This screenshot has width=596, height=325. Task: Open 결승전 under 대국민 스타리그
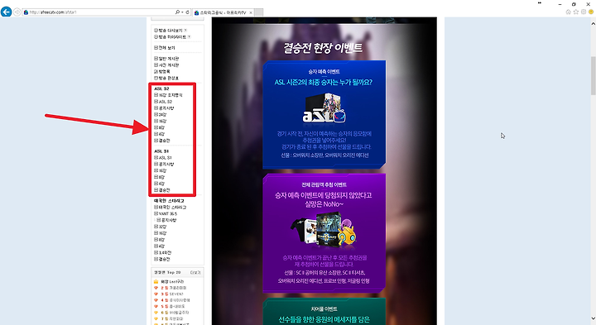(162, 259)
